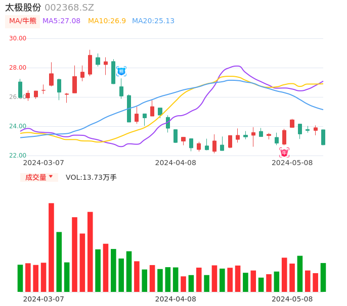Select the rightmost green volume bar

pyautogui.click(x=323, y=277)
